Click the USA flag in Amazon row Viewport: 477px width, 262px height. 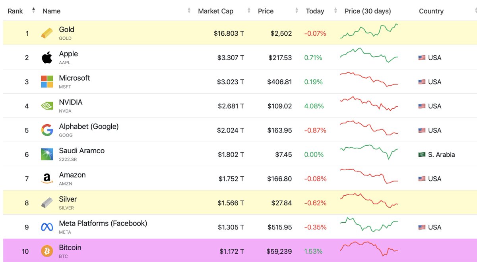[x=422, y=179]
